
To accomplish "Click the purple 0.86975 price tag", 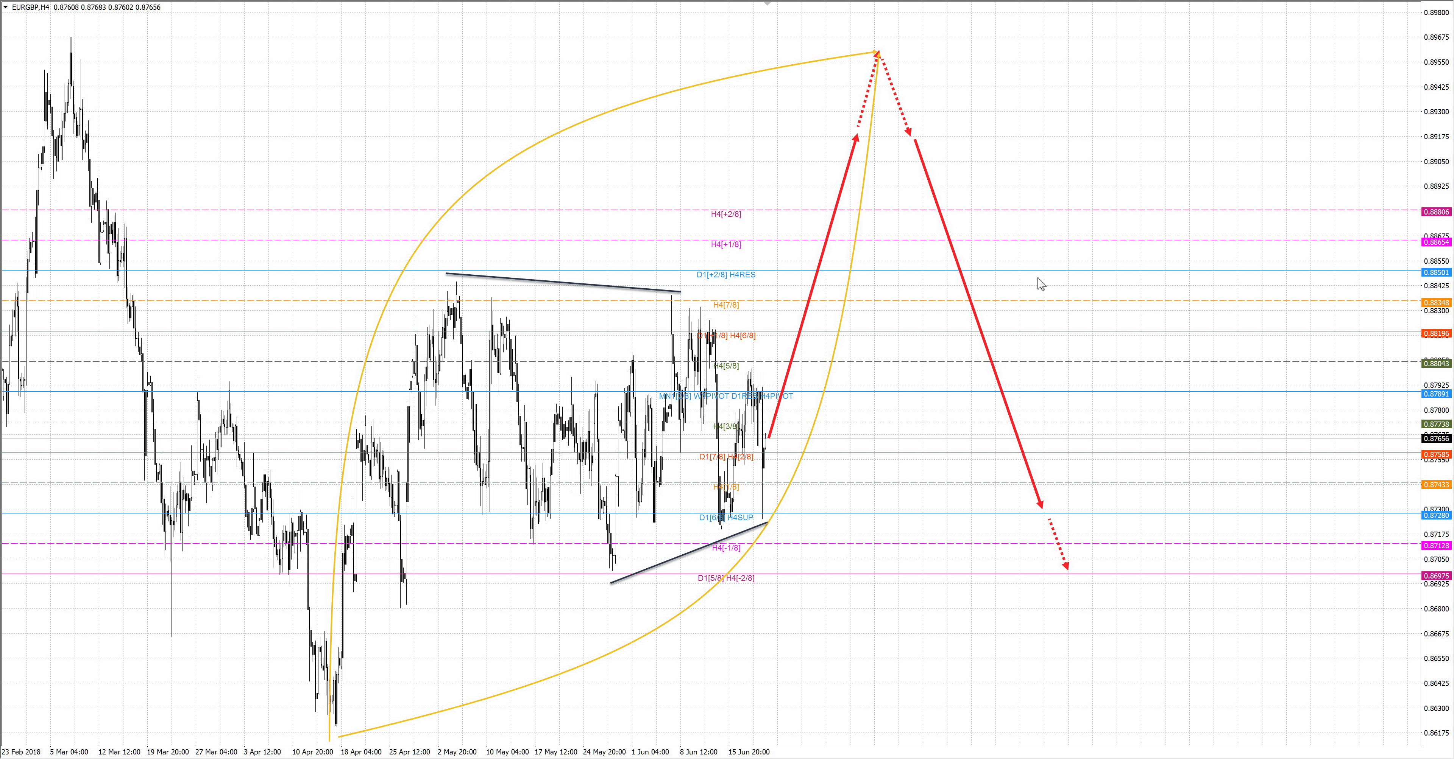I will tap(1436, 576).
